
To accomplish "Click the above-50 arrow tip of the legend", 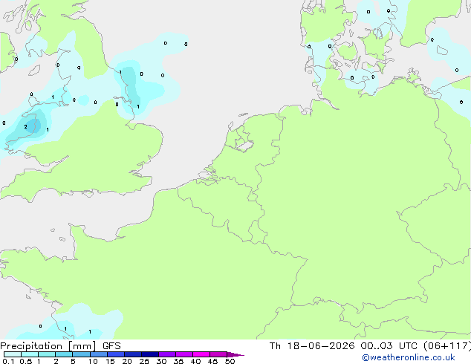I will coord(235,354).
